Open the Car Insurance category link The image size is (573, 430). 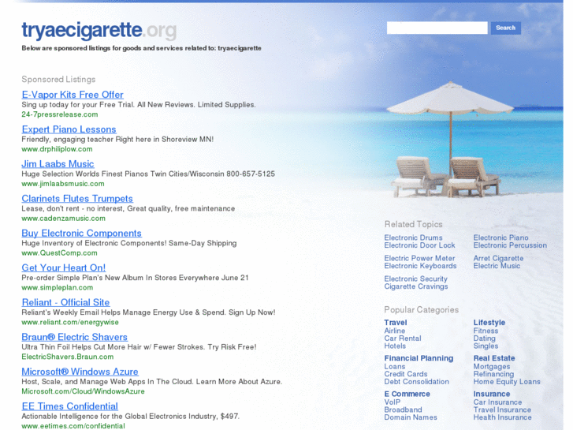click(497, 402)
